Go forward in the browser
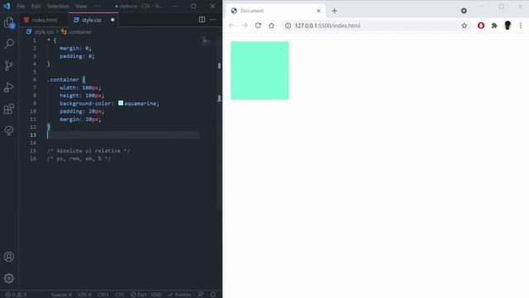Image resolution: width=529 pixels, height=298 pixels. [x=245, y=26]
